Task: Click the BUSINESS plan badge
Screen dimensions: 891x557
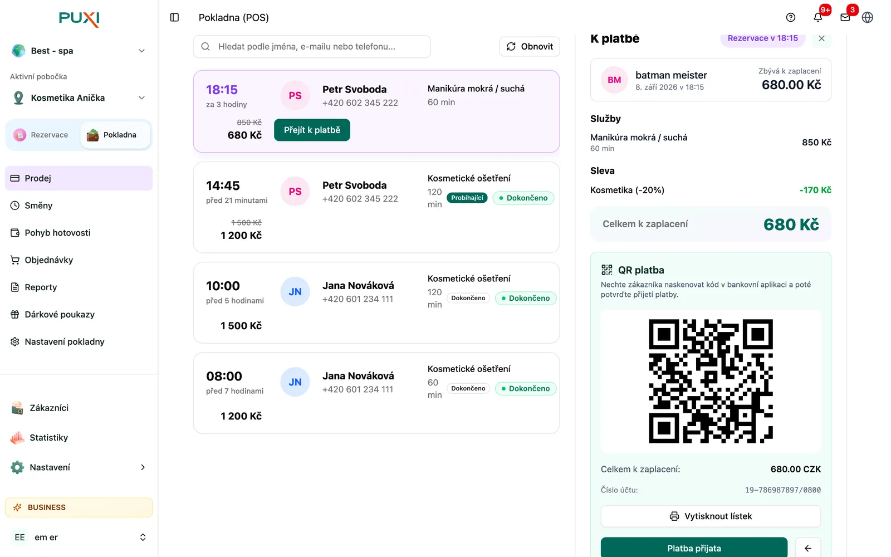Action: click(79, 507)
